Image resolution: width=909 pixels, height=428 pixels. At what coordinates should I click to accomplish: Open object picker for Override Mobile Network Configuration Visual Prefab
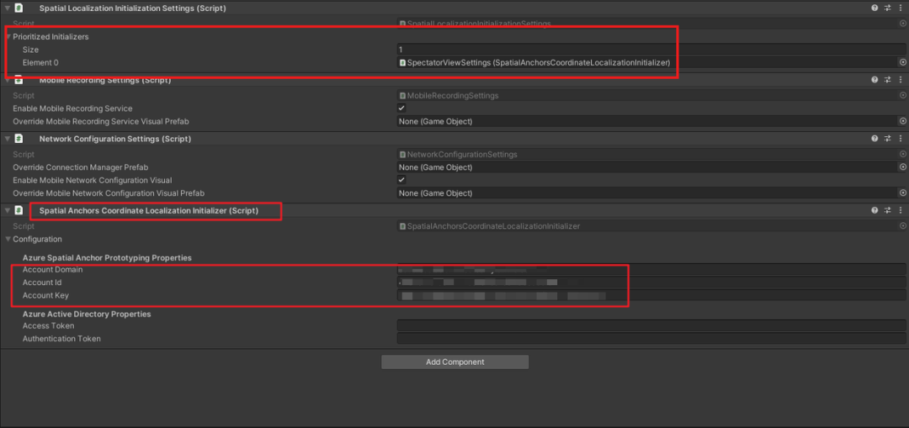click(902, 193)
